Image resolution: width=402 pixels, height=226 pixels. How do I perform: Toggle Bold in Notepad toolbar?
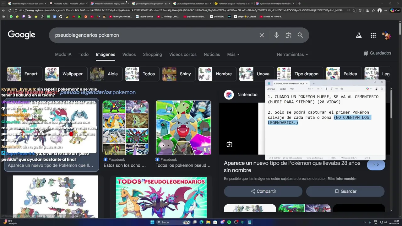326,89
